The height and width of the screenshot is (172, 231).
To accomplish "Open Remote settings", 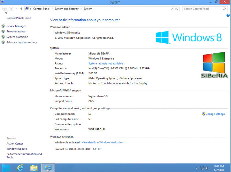I will 16,32.
